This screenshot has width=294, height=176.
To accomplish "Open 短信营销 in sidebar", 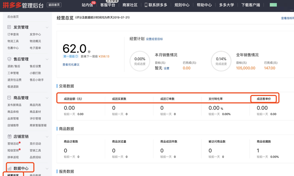I will [13, 150].
